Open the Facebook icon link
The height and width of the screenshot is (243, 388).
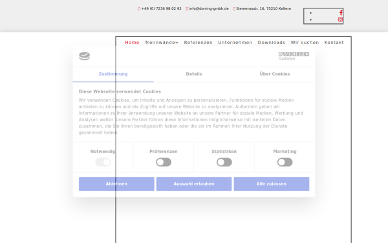(x=341, y=13)
